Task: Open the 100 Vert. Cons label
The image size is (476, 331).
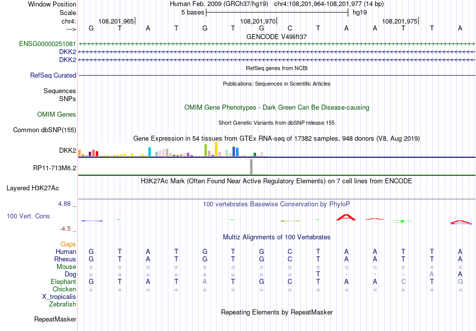Action: pos(28,216)
